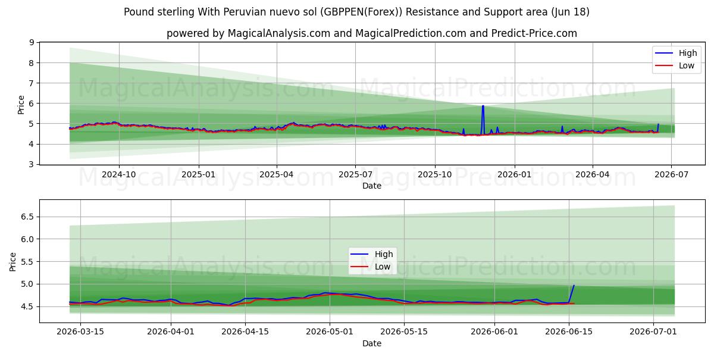Click the 'Date' label under the bottom chart
The width and height of the screenshot is (714, 357).
pos(372,343)
